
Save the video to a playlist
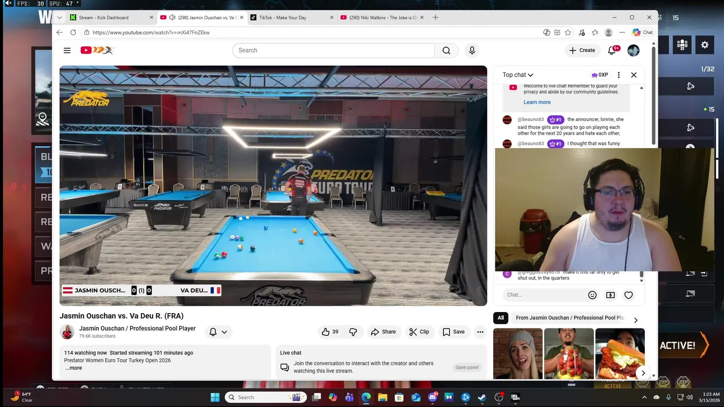pyautogui.click(x=453, y=332)
